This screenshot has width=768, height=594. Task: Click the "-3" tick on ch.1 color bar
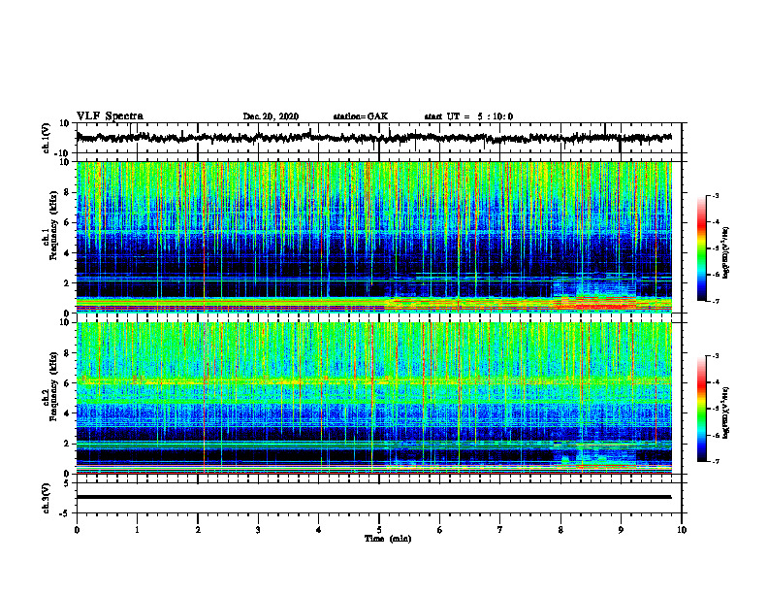click(716, 196)
